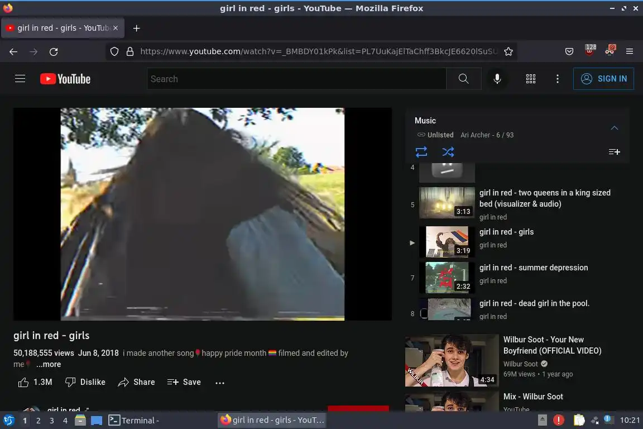This screenshot has width=643, height=429.
Task: Play dead girl in the pool
Action: pyautogui.click(x=534, y=303)
